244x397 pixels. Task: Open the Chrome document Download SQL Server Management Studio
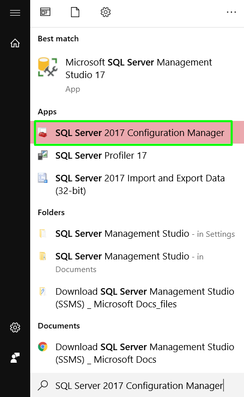(137, 353)
